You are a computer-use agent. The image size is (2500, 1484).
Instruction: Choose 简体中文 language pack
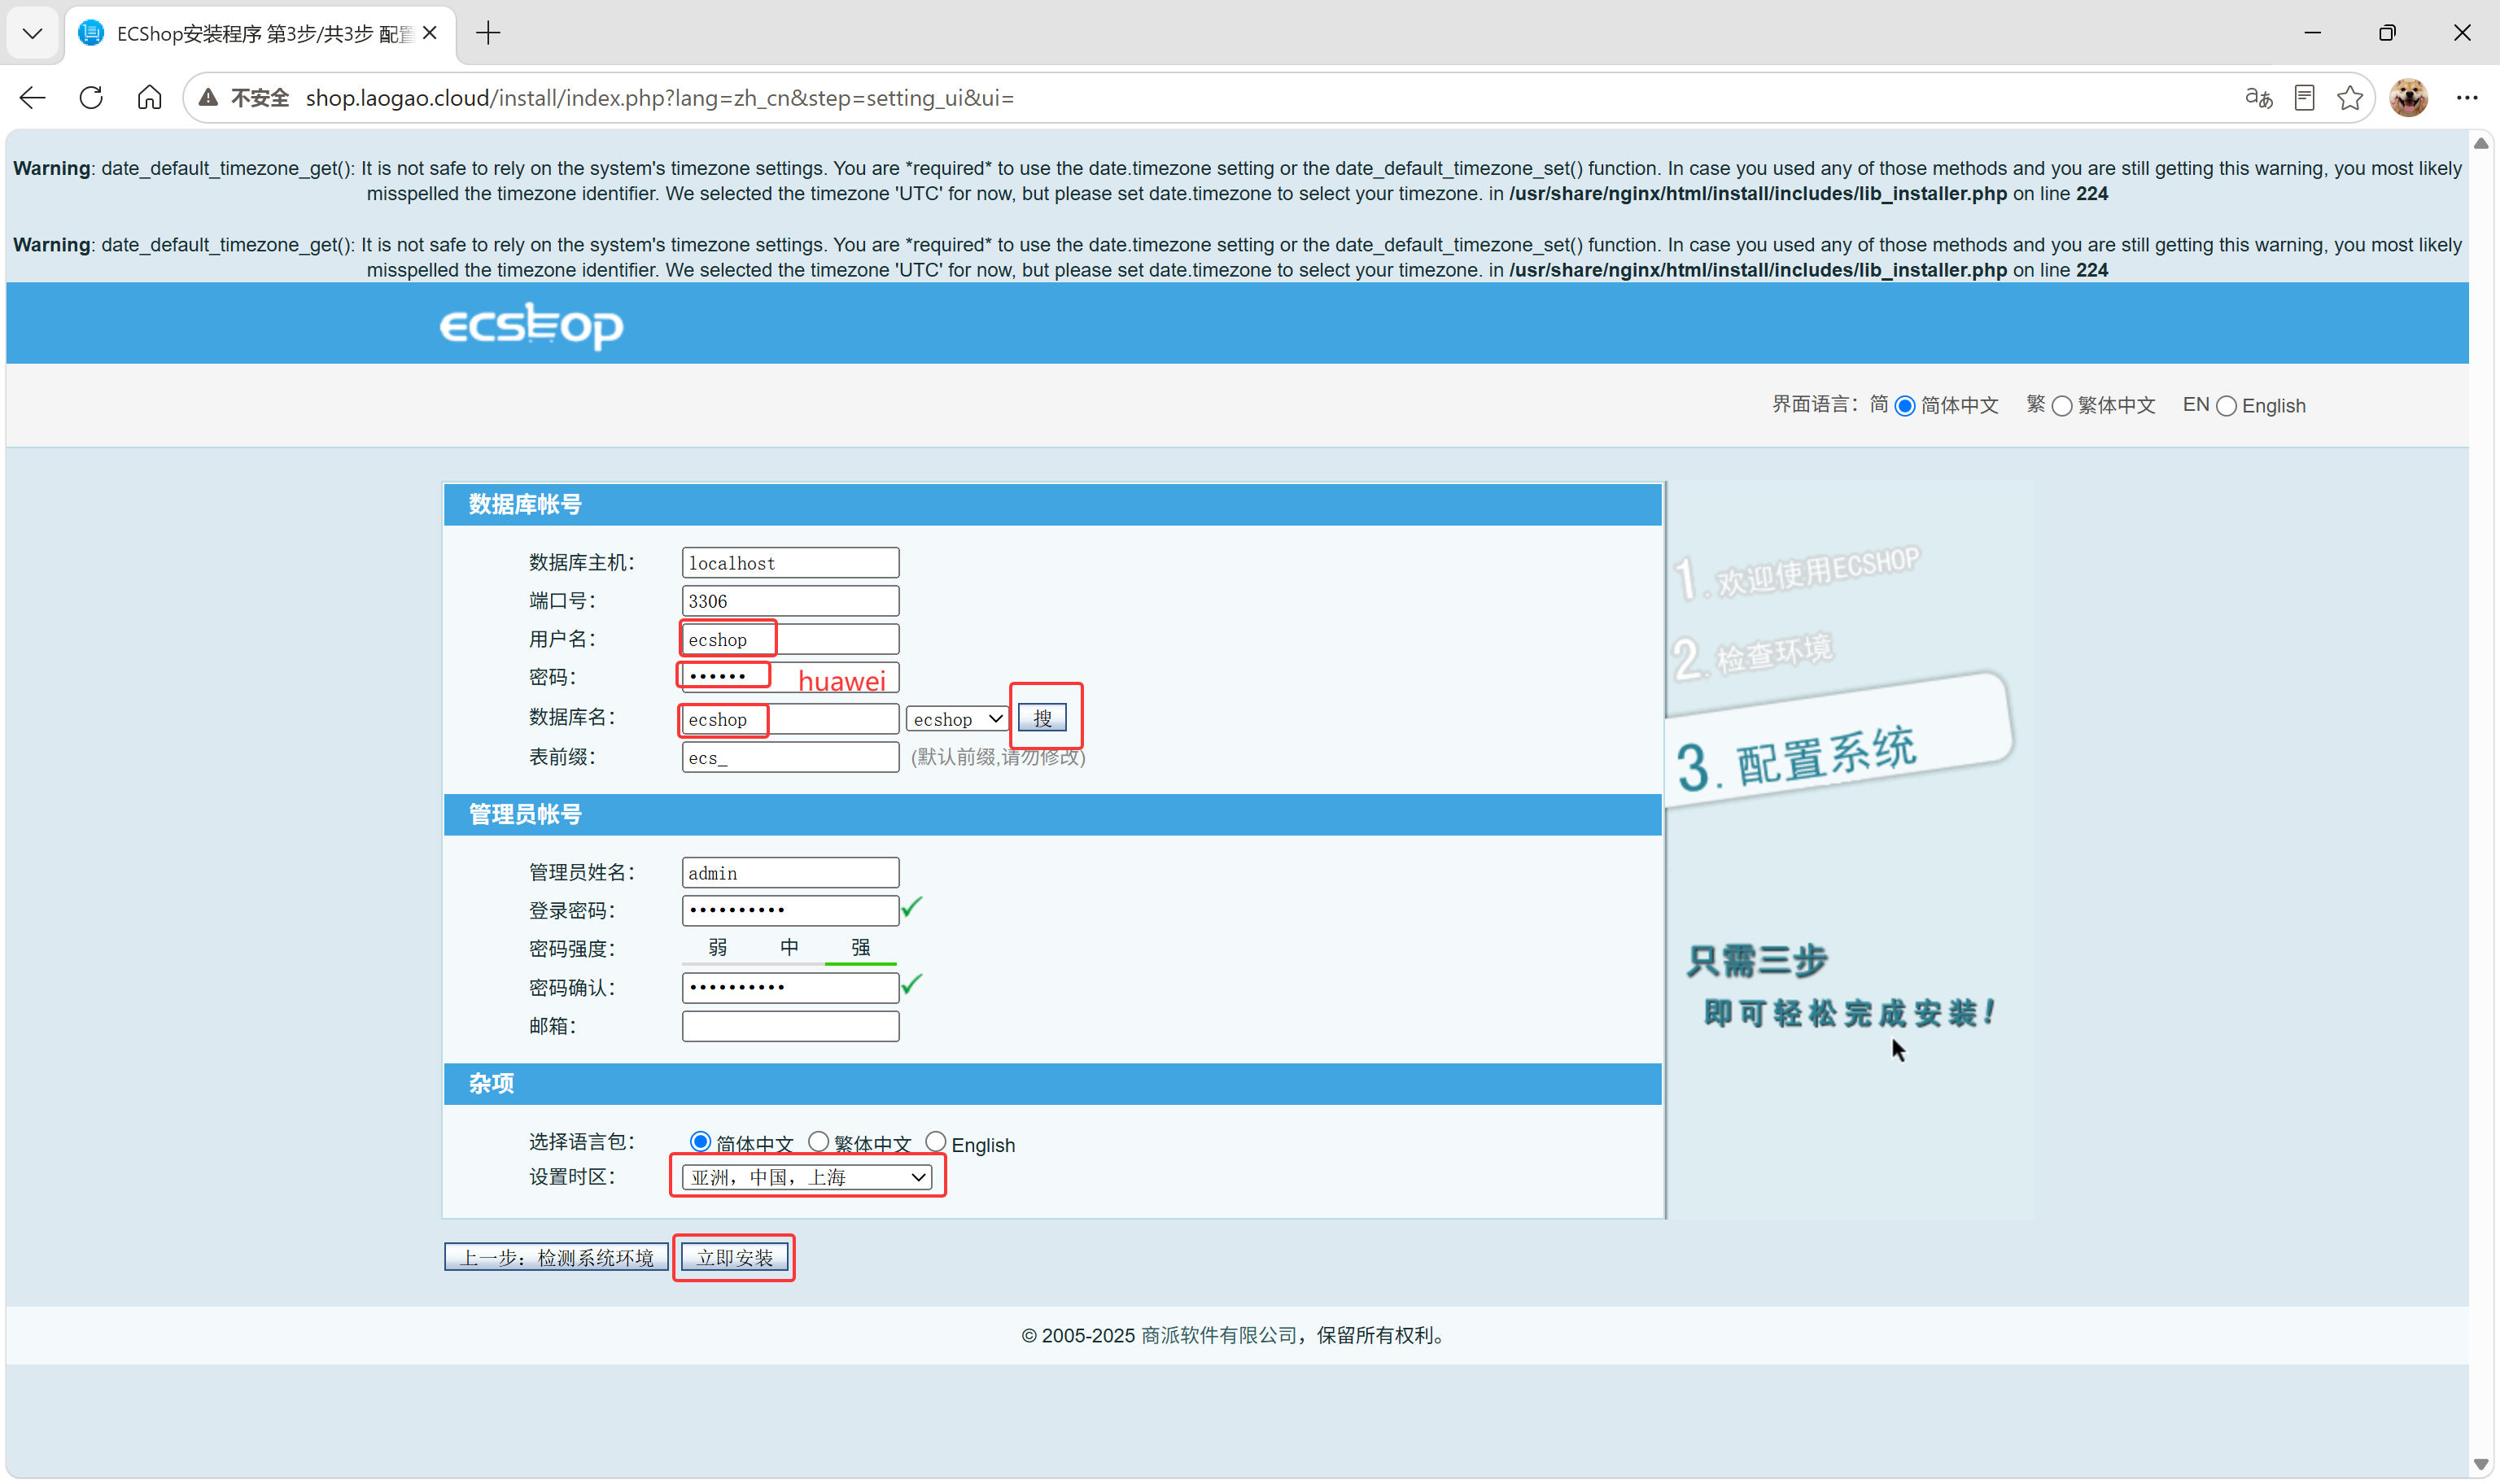click(x=700, y=1142)
